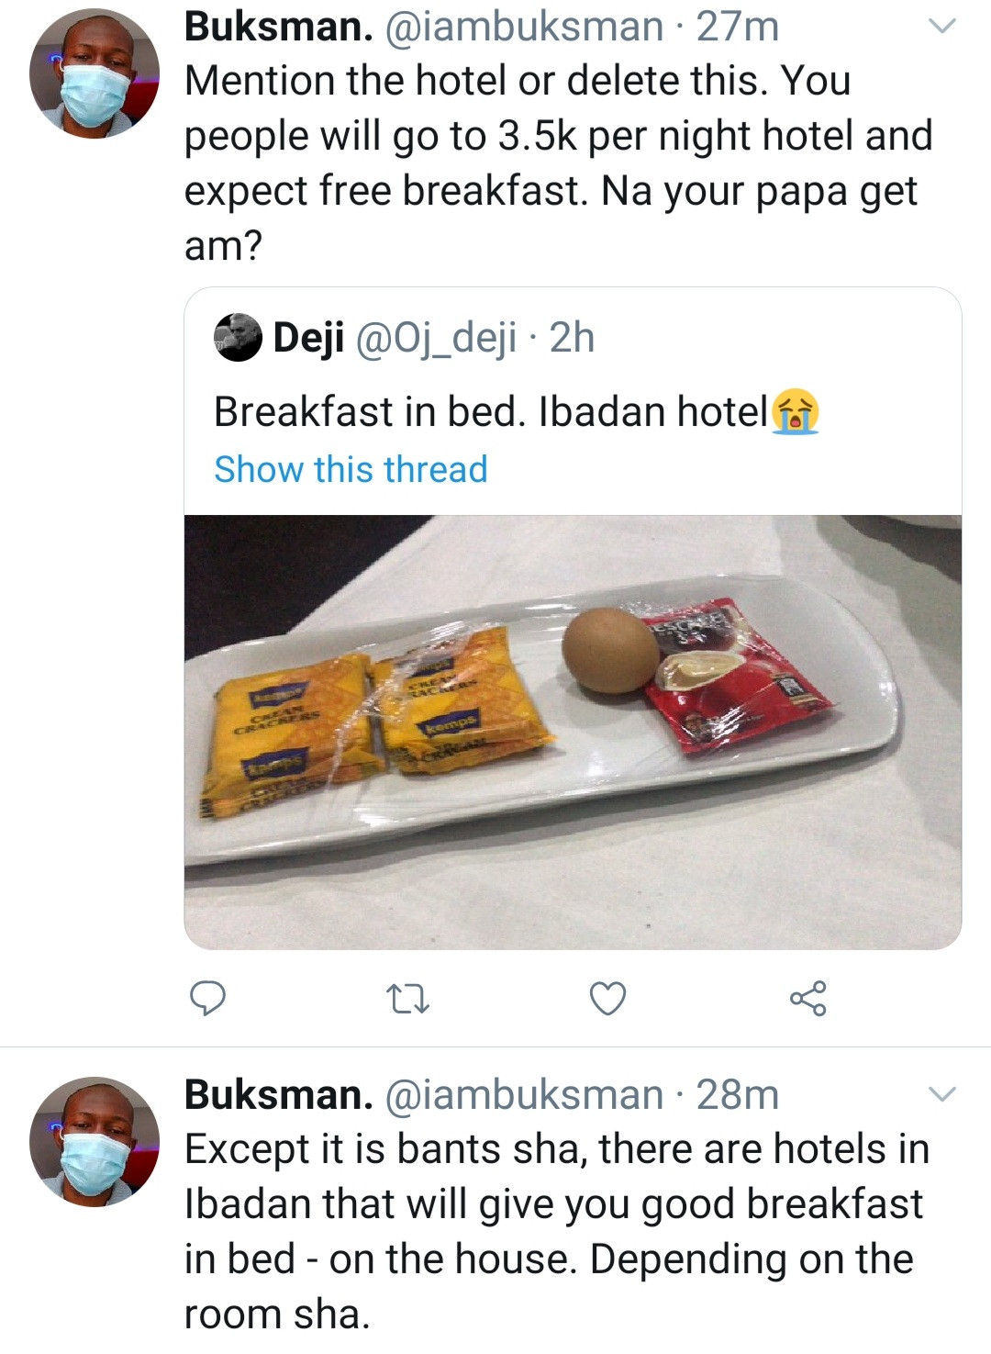The image size is (991, 1354).
Task: Tap the 28m timestamp
Action: pos(737,1094)
